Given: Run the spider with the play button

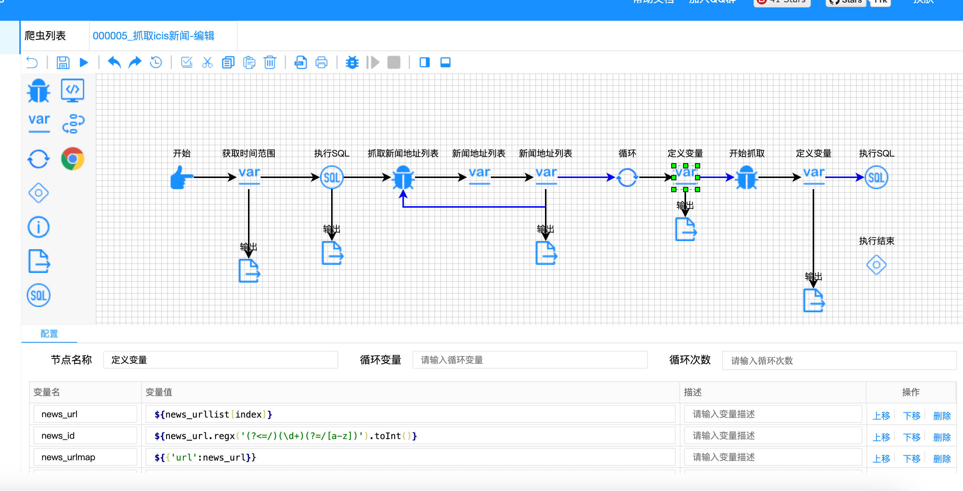Looking at the screenshot, I should (84, 62).
